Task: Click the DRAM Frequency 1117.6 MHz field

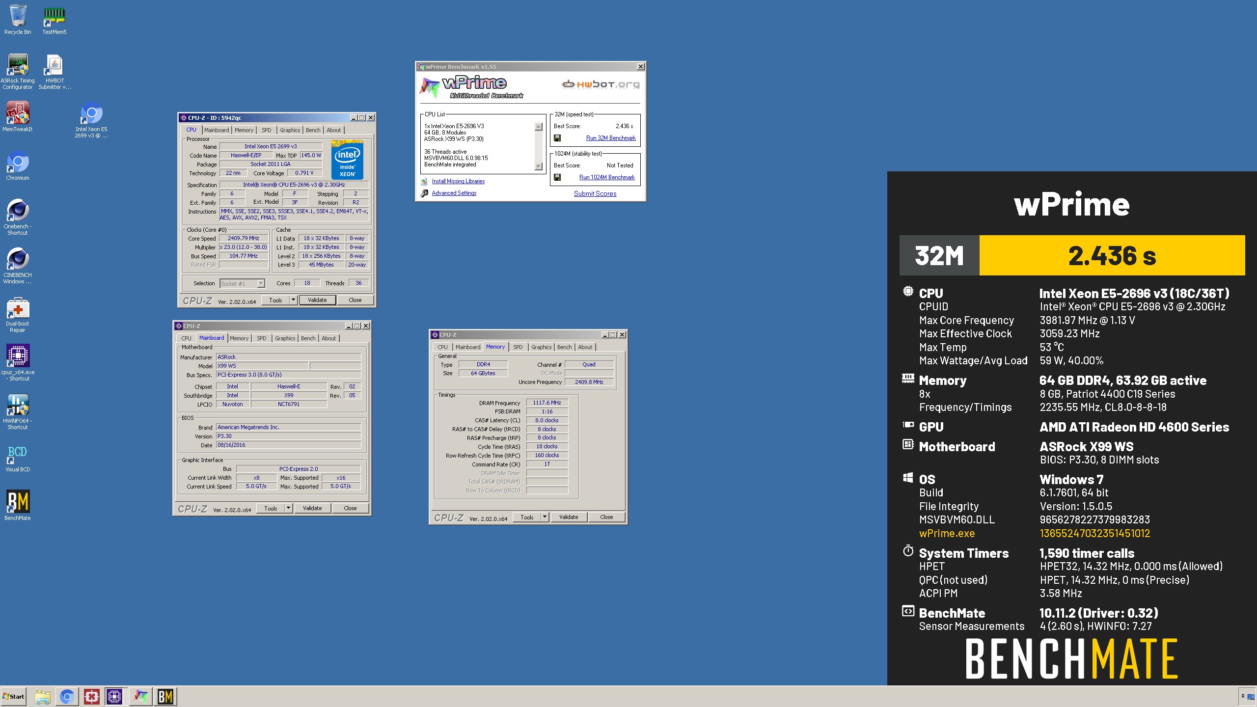Action: click(x=547, y=403)
